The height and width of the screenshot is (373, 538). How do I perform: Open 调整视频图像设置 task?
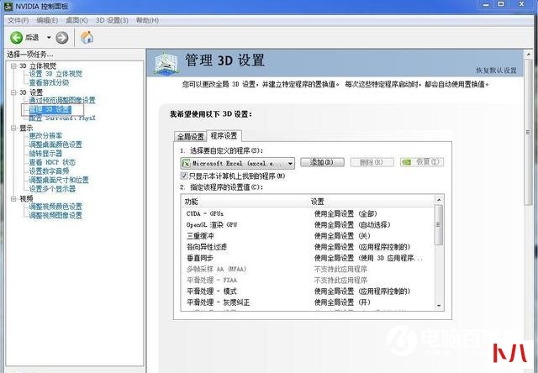[55, 215]
